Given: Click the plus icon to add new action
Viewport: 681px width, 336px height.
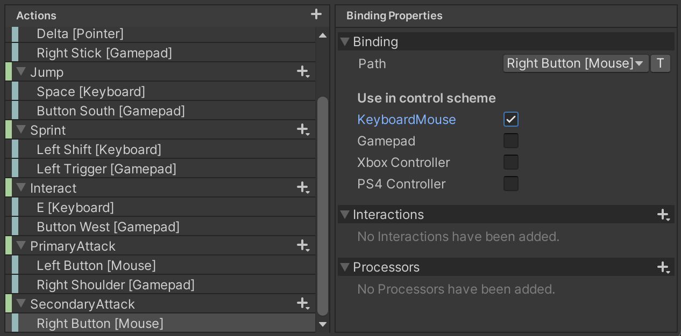Looking at the screenshot, I should click(x=316, y=14).
